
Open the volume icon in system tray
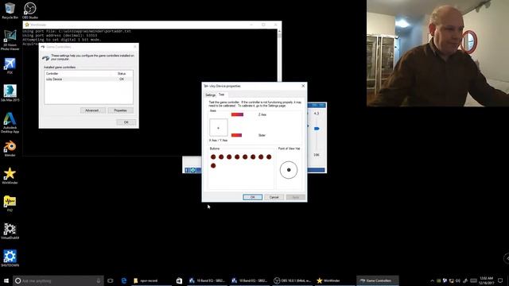click(458, 280)
